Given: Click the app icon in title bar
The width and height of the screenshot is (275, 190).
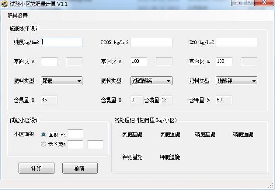Looking at the screenshot, I should (x=4, y=4).
